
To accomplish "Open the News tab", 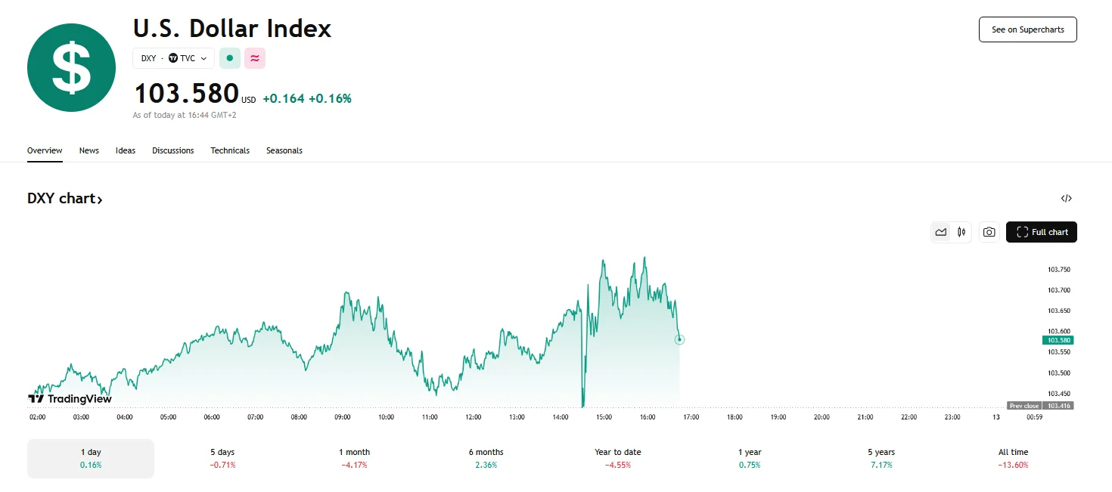I will 89,150.
